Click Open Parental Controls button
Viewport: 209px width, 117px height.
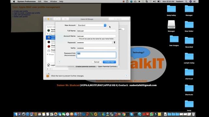pos(108,67)
